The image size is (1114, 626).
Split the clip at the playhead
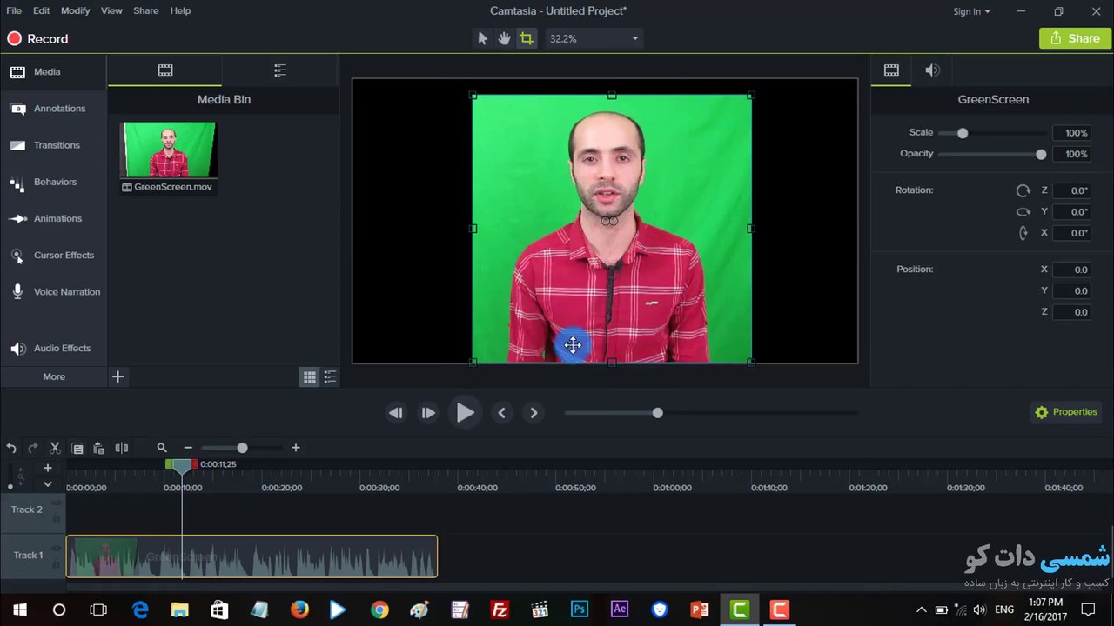[122, 448]
